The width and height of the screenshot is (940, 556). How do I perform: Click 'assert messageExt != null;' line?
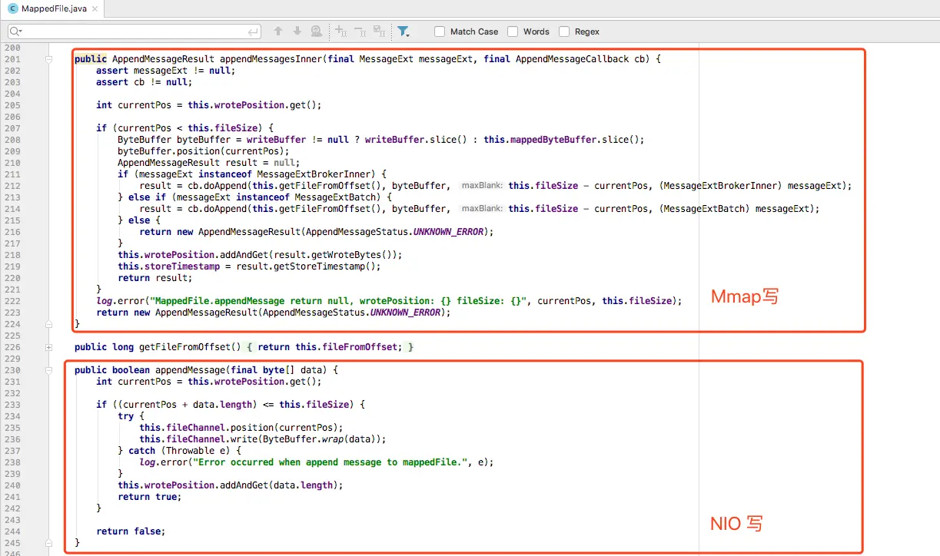pyautogui.click(x=165, y=71)
